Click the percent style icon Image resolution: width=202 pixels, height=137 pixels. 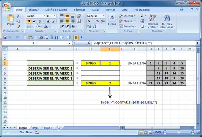coord(97,21)
